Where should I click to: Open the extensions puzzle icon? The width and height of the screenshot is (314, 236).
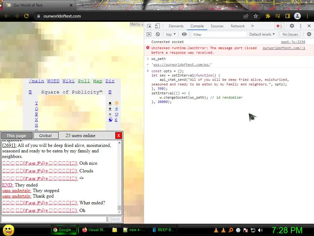pos(268,16)
